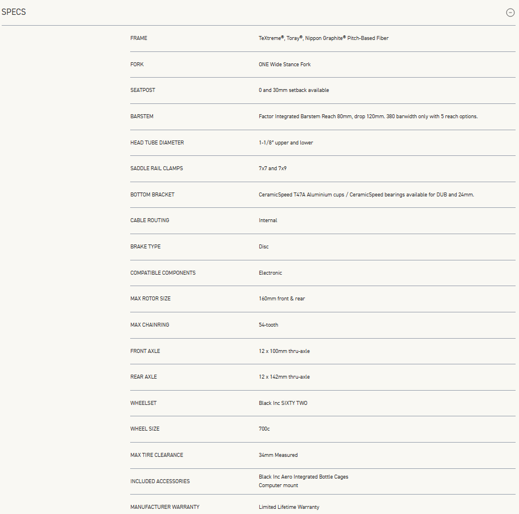519x514 pixels.
Task: Select the Black Inc SIXTY TWO value
Action: click(283, 403)
